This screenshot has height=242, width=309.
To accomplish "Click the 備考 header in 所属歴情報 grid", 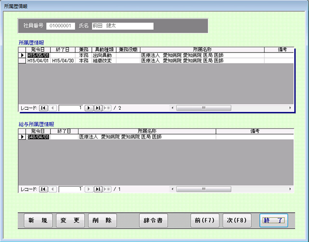I will click(279, 49).
